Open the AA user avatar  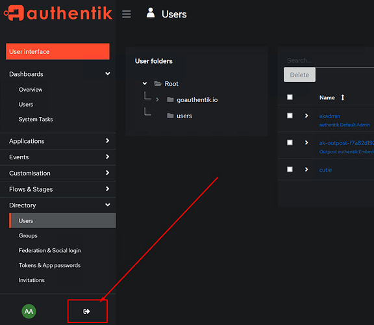pos(29,311)
